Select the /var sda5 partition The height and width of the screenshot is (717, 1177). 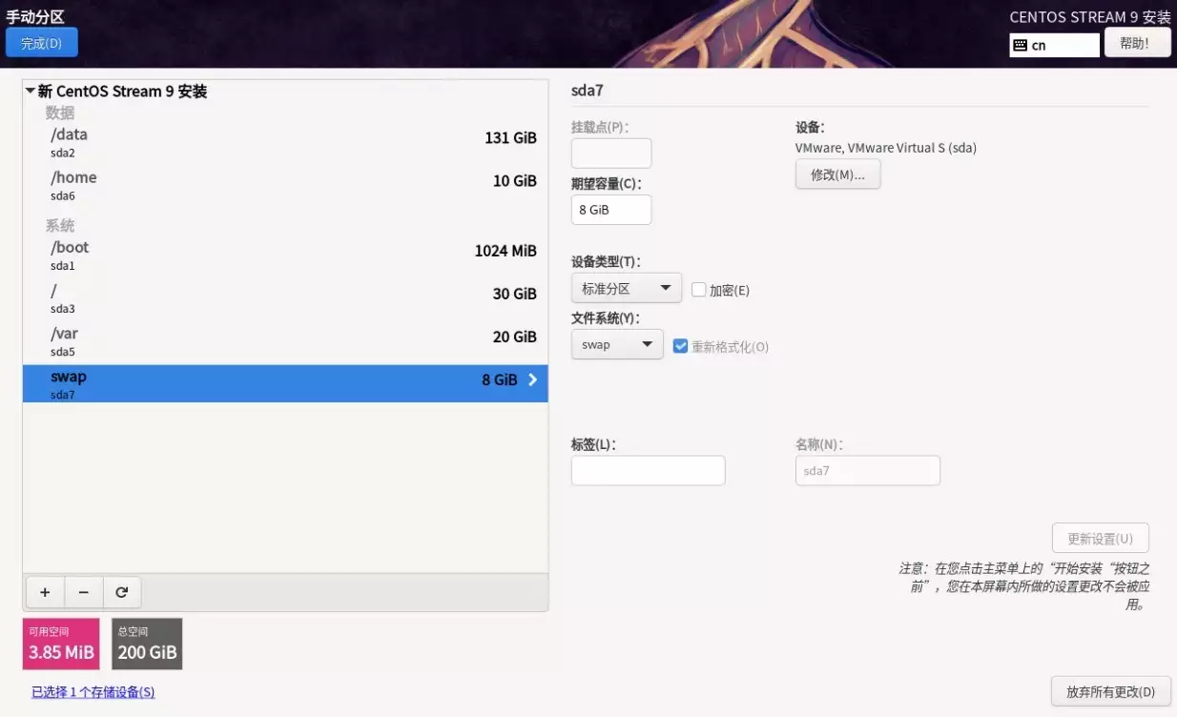(285, 341)
